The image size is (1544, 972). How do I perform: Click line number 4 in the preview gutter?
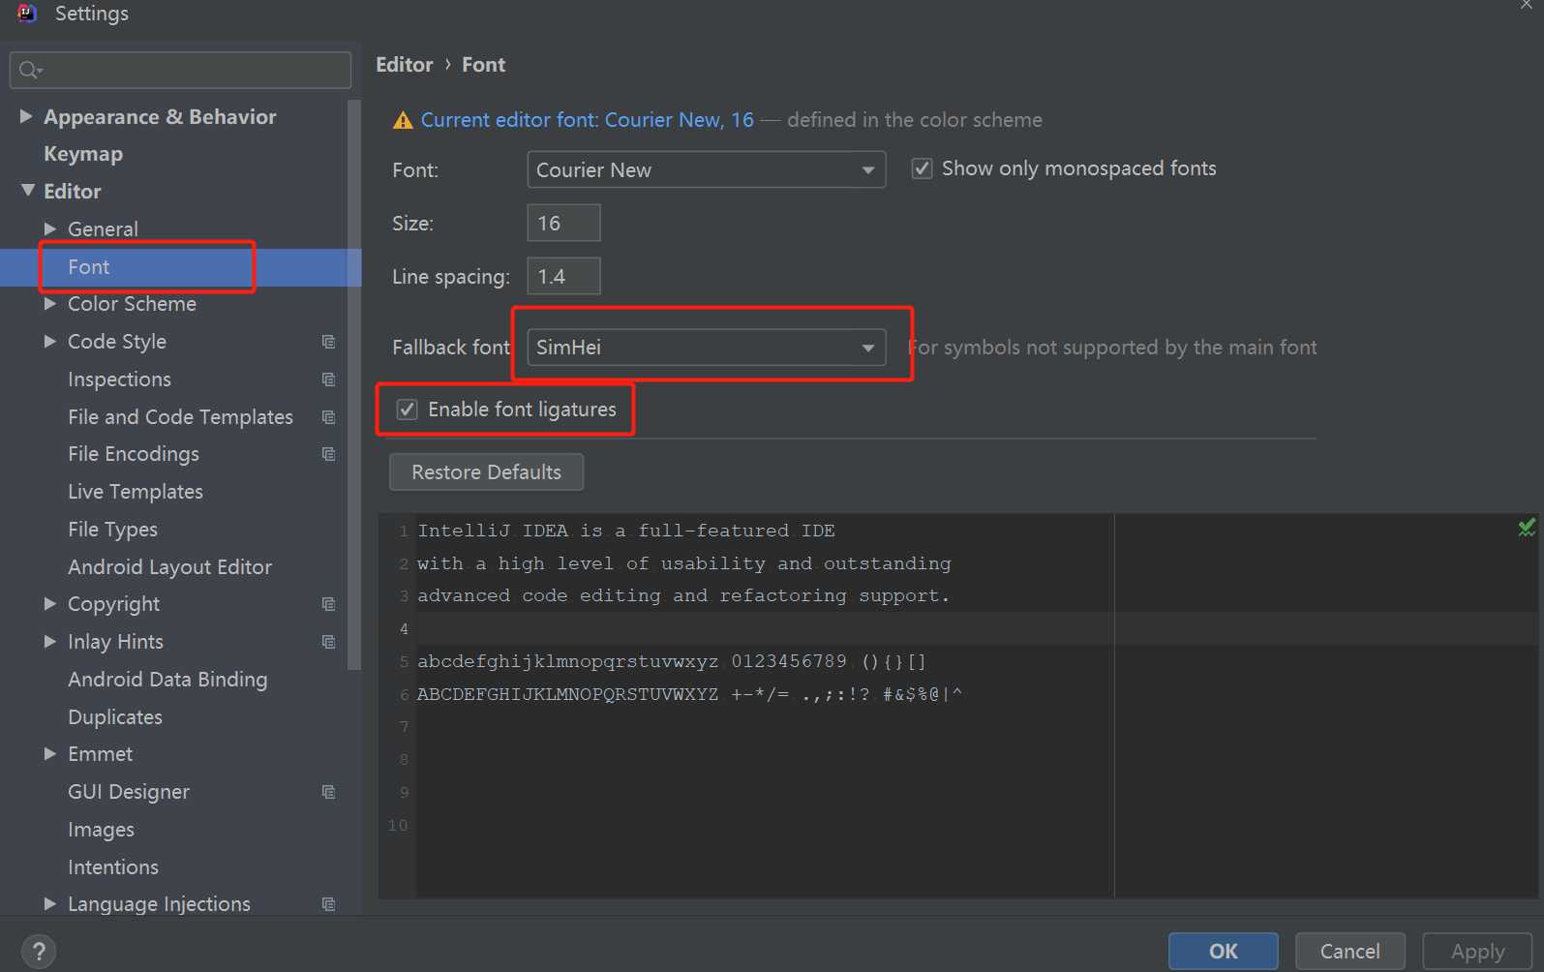(x=404, y=629)
